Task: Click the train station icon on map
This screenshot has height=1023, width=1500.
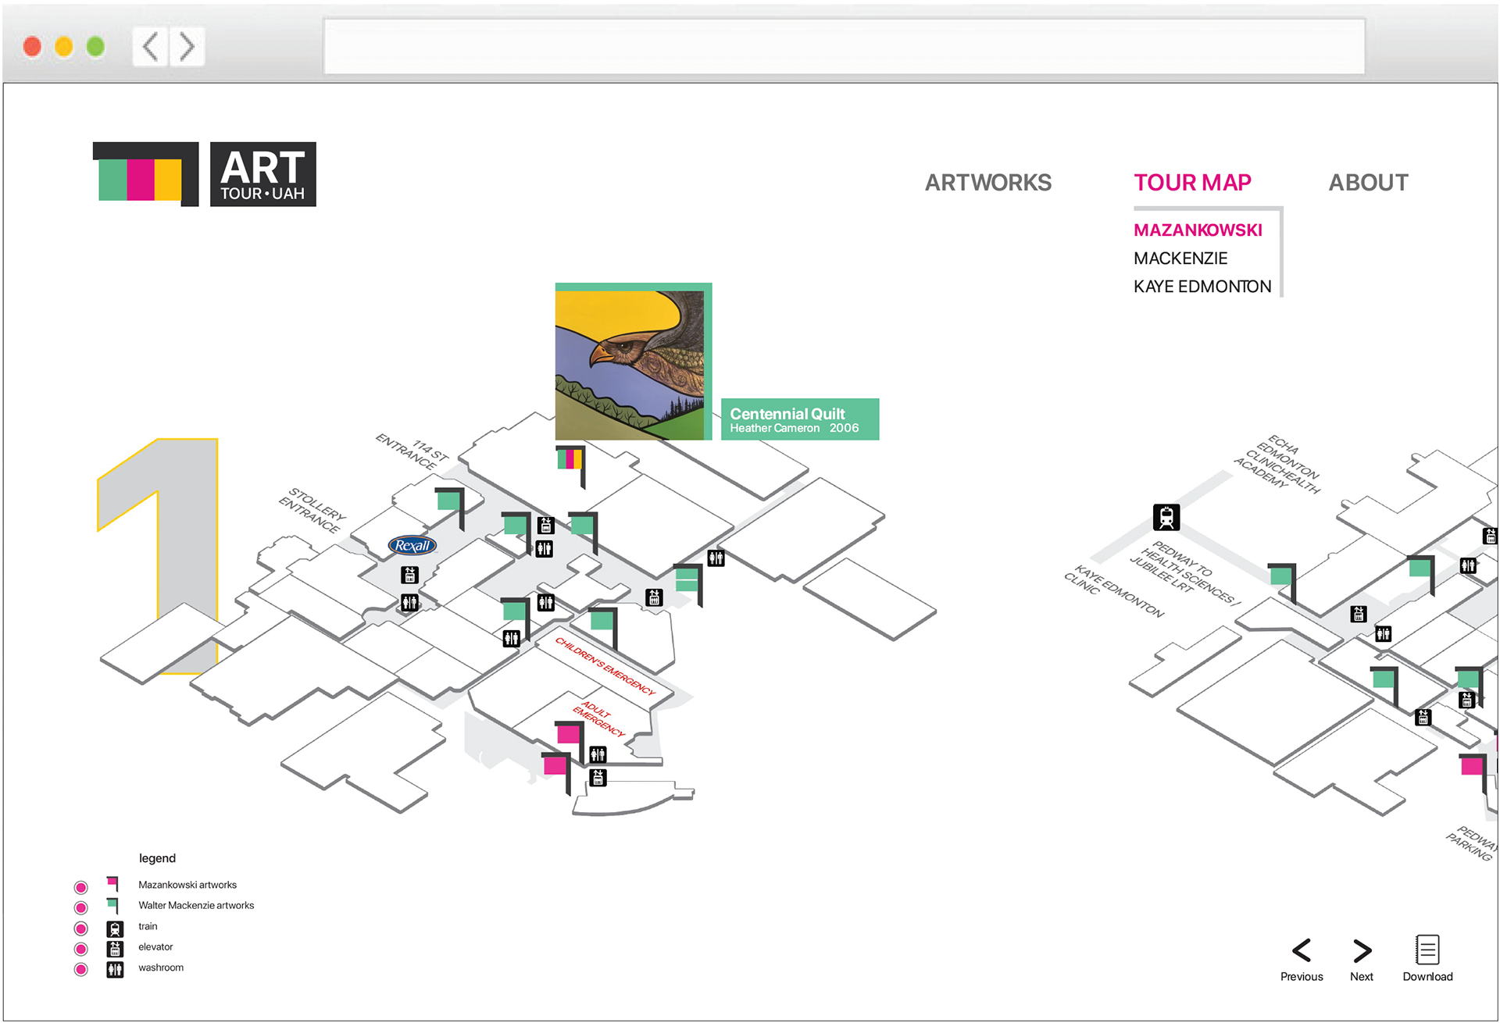Action: [1166, 517]
